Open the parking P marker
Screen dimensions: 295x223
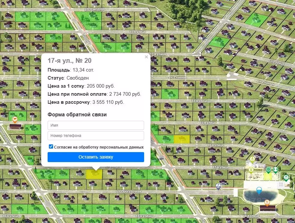point(218,186)
